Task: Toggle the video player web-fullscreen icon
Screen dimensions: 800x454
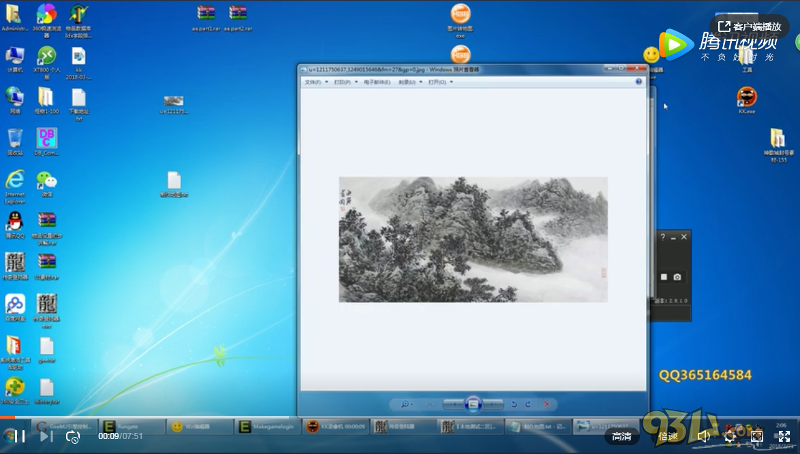Action: coord(757,436)
